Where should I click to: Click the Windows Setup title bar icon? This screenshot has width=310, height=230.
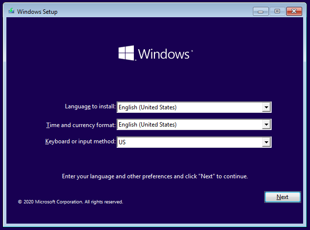(x=11, y=11)
